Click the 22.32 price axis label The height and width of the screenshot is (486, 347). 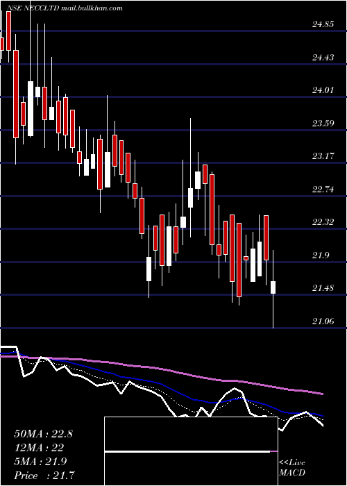click(323, 222)
